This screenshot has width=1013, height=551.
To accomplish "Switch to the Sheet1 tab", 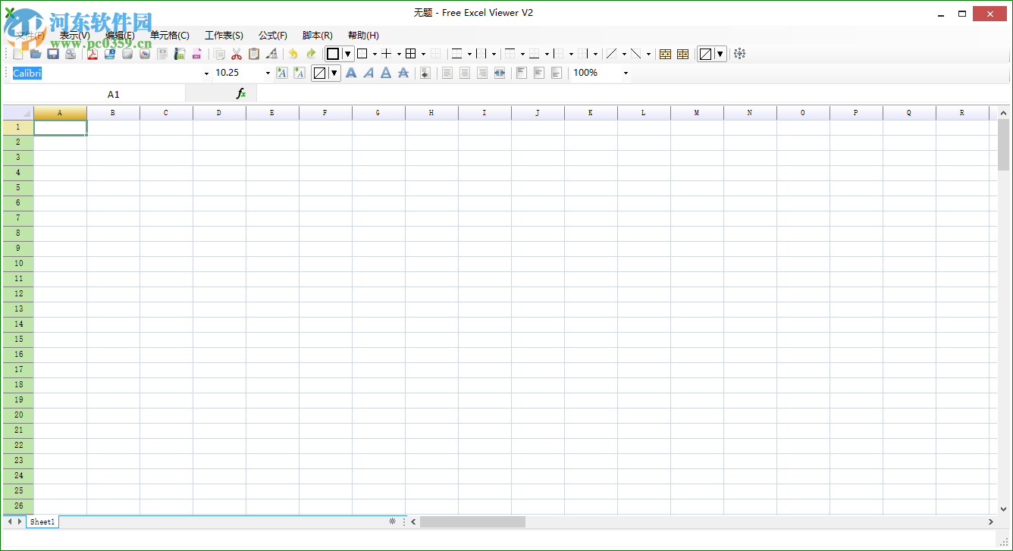I will pyautogui.click(x=42, y=521).
